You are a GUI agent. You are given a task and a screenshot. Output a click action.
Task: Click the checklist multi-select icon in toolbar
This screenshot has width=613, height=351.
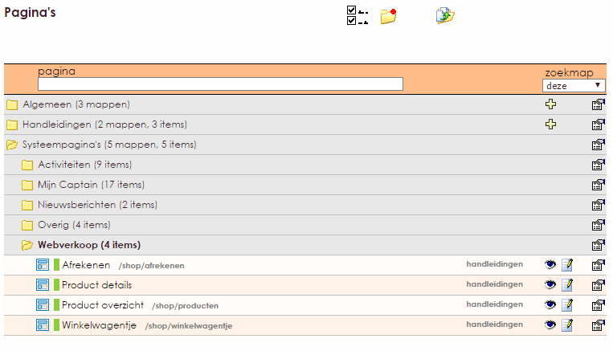(x=358, y=15)
